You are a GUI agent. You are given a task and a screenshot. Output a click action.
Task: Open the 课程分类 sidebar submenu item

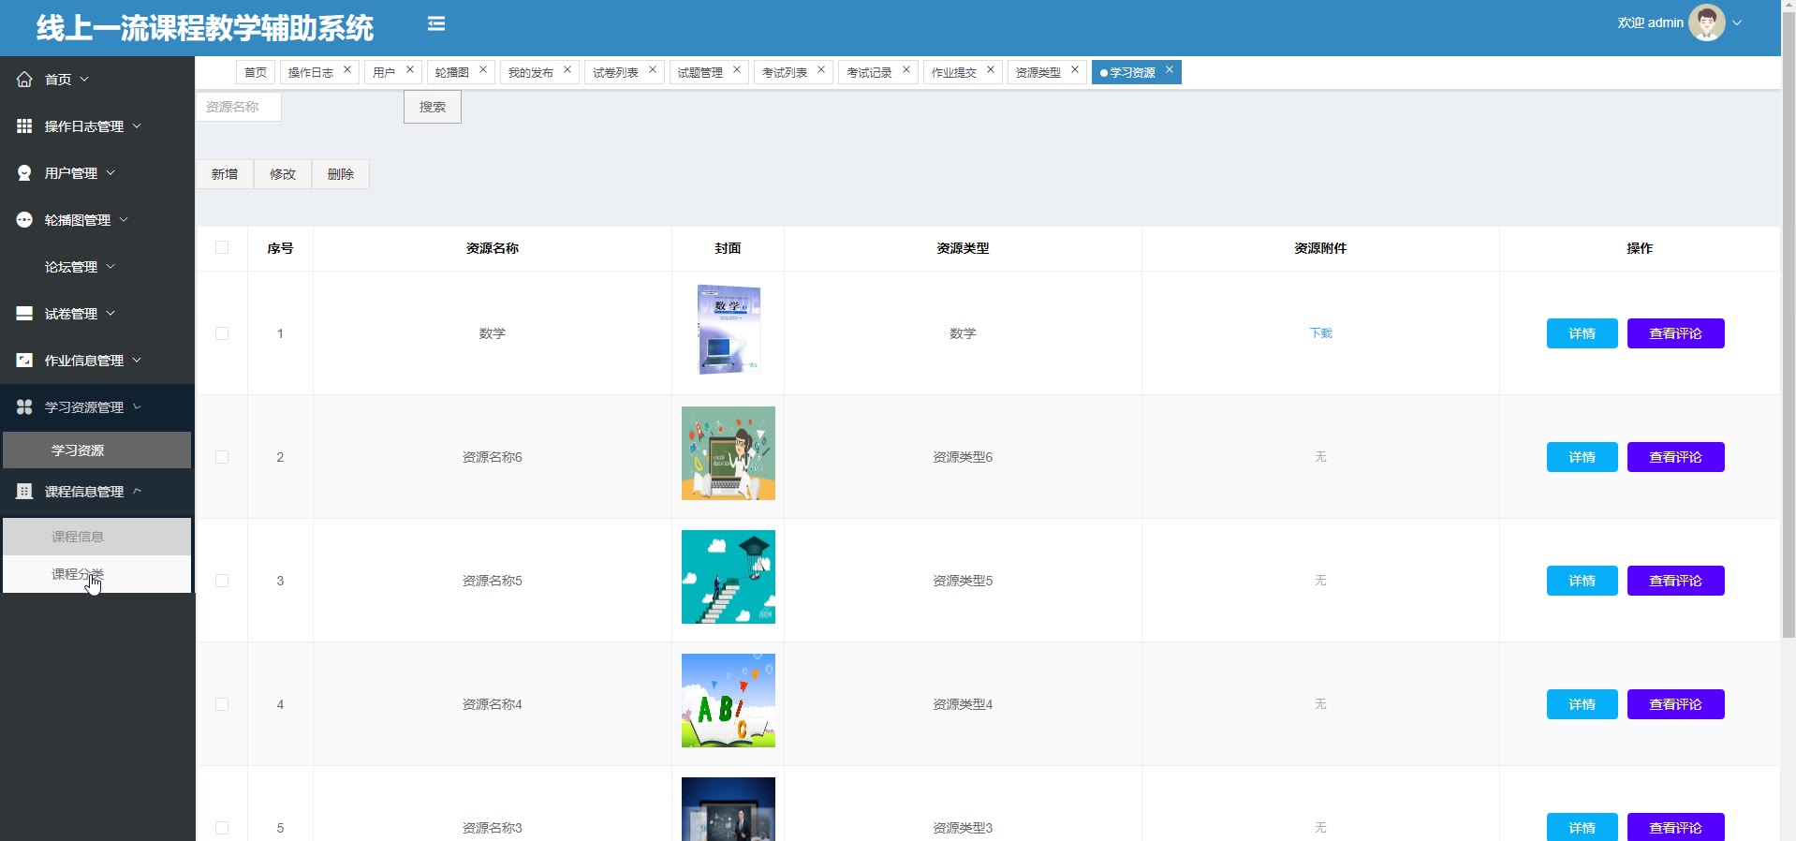tap(97, 574)
